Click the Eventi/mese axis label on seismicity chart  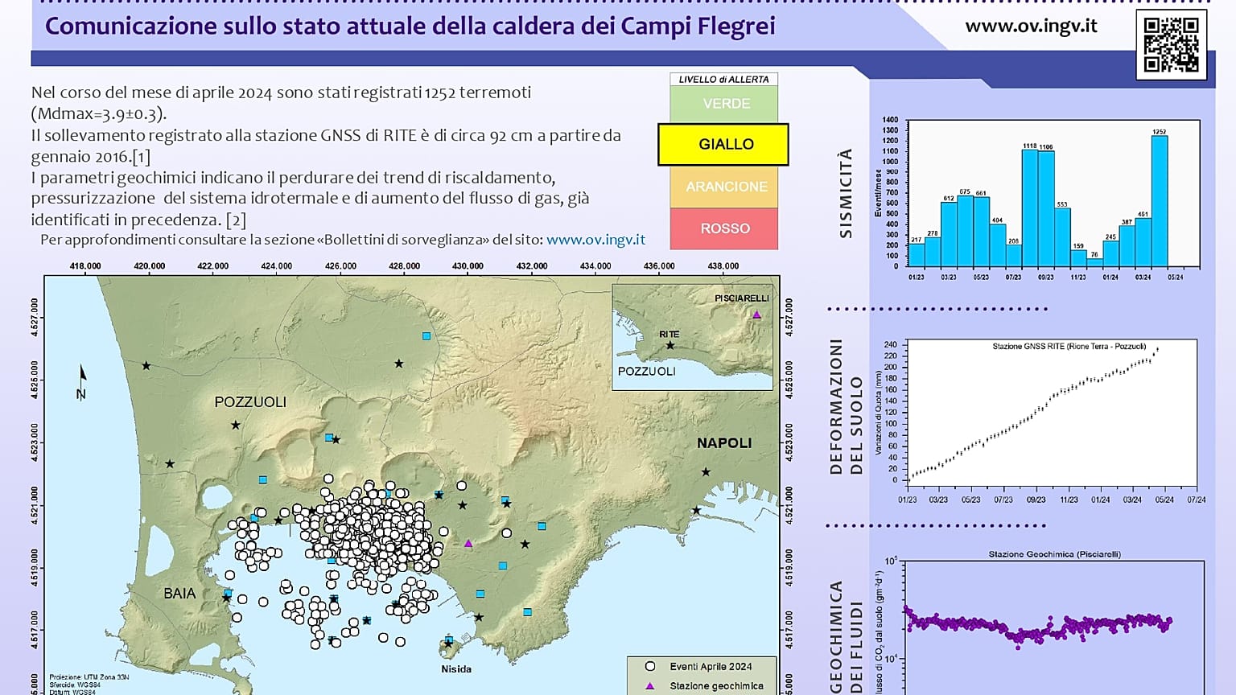879,193
